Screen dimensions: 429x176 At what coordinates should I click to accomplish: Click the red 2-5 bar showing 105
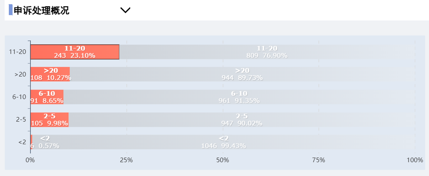50,120
